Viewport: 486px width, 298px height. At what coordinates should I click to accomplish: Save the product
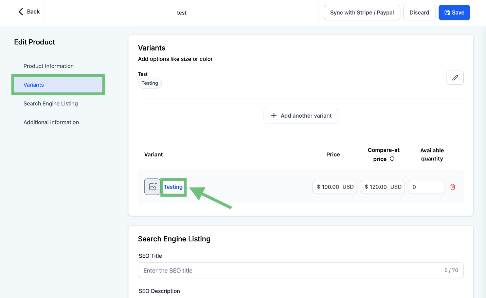pyautogui.click(x=454, y=13)
